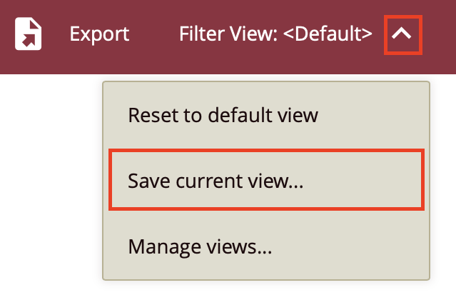This screenshot has width=456, height=305.
Task: Click the <Default> view name
Action: click(x=327, y=34)
